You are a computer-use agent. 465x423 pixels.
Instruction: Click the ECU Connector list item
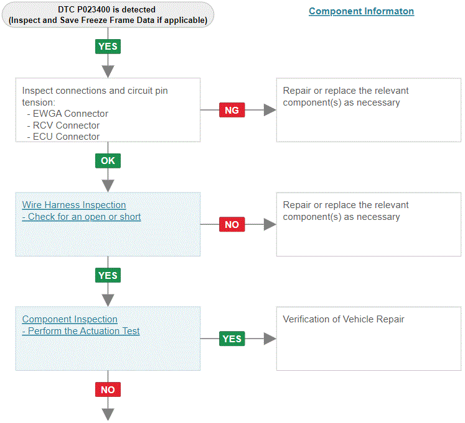click(63, 137)
